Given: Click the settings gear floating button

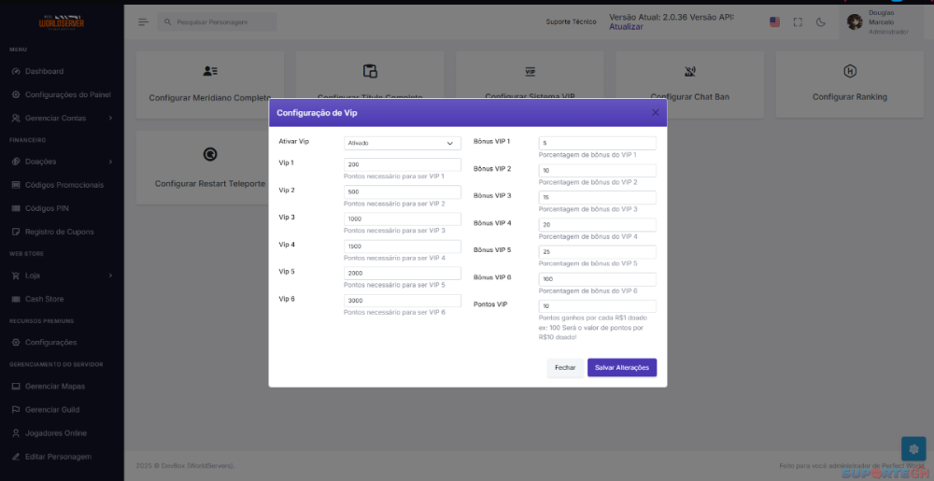Looking at the screenshot, I should [913, 448].
